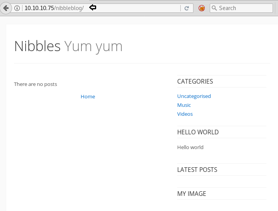
Task: Click the 10.10.10.75/nibbleblog/ address text
Action: [x=54, y=8]
